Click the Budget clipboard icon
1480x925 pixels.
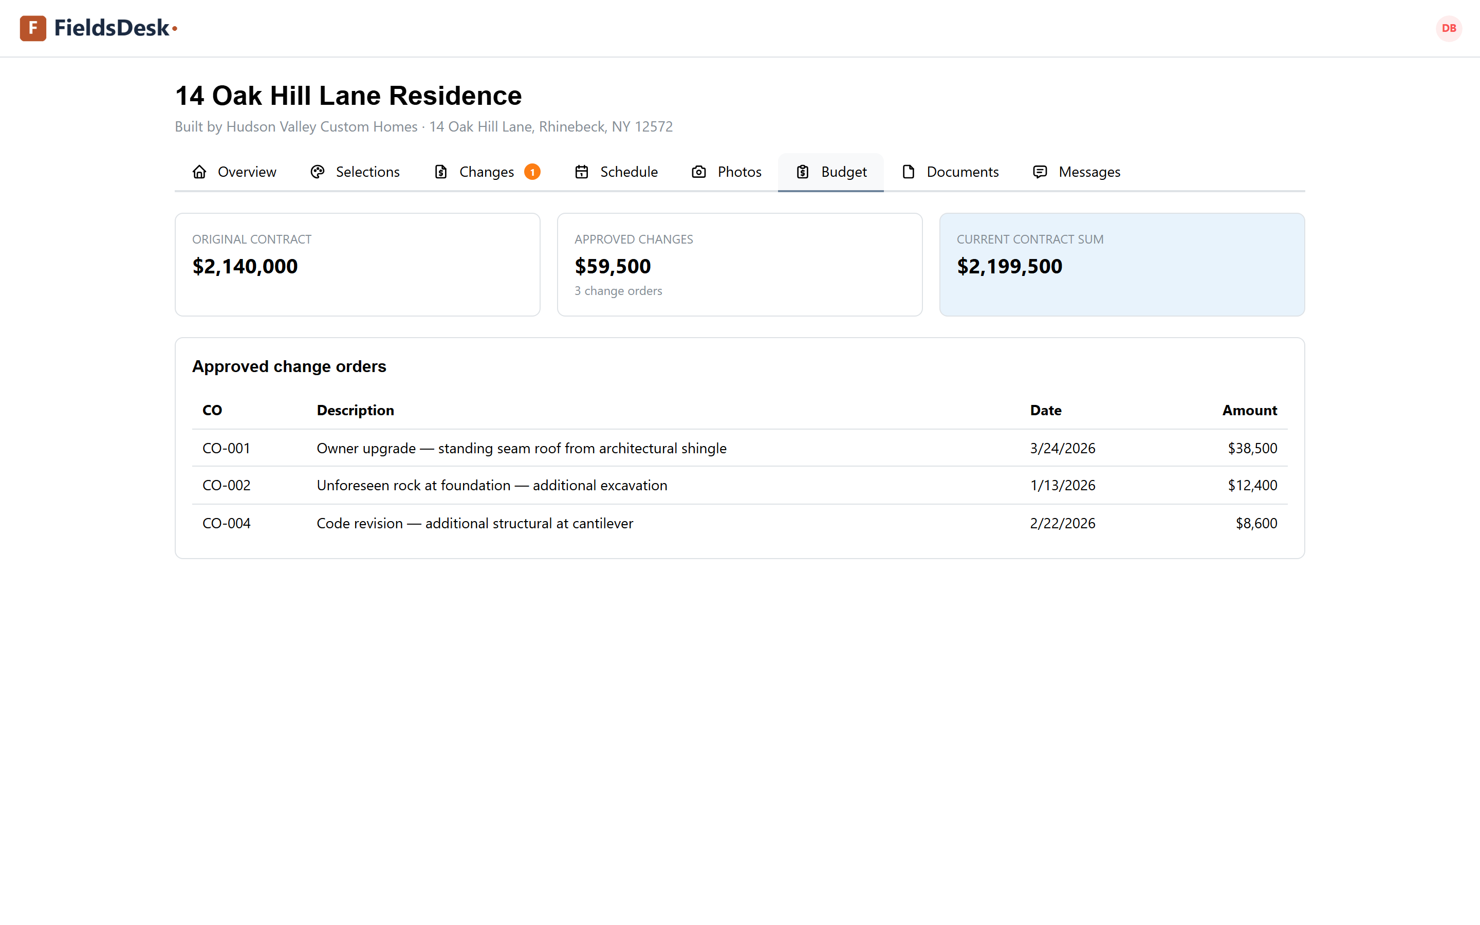tap(803, 172)
